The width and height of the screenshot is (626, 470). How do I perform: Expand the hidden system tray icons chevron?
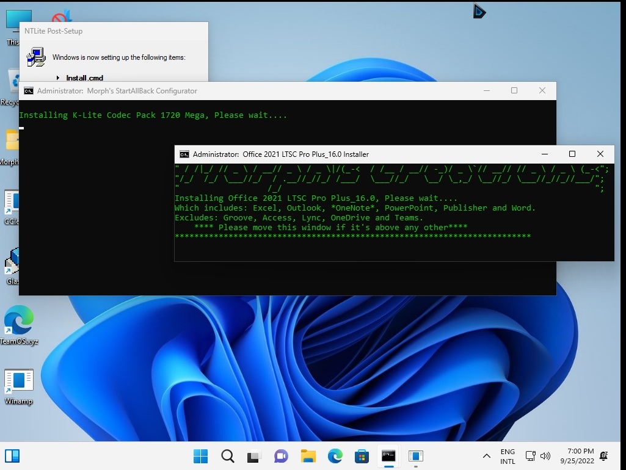pyautogui.click(x=487, y=456)
